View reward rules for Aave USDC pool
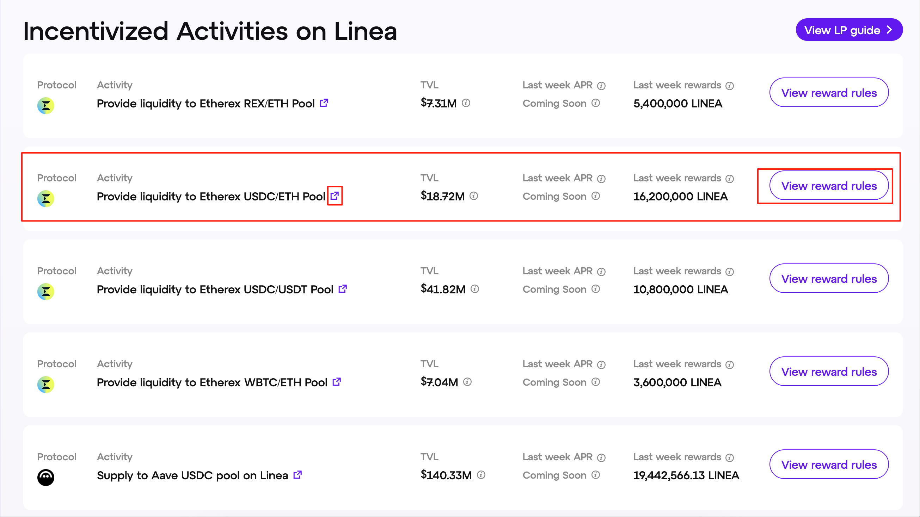This screenshot has width=920, height=517. [829, 465]
